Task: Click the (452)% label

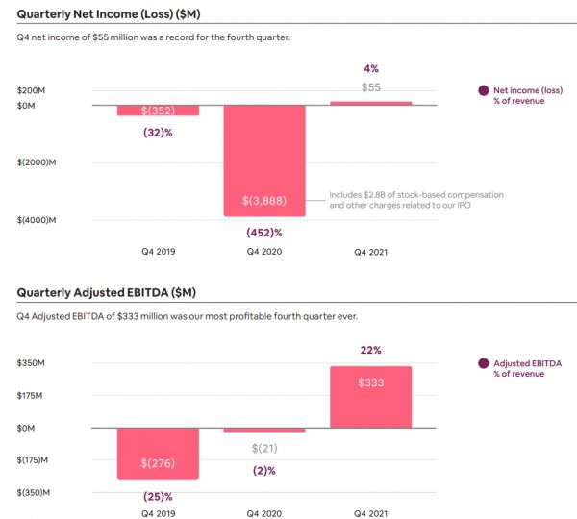Action: click(264, 231)
